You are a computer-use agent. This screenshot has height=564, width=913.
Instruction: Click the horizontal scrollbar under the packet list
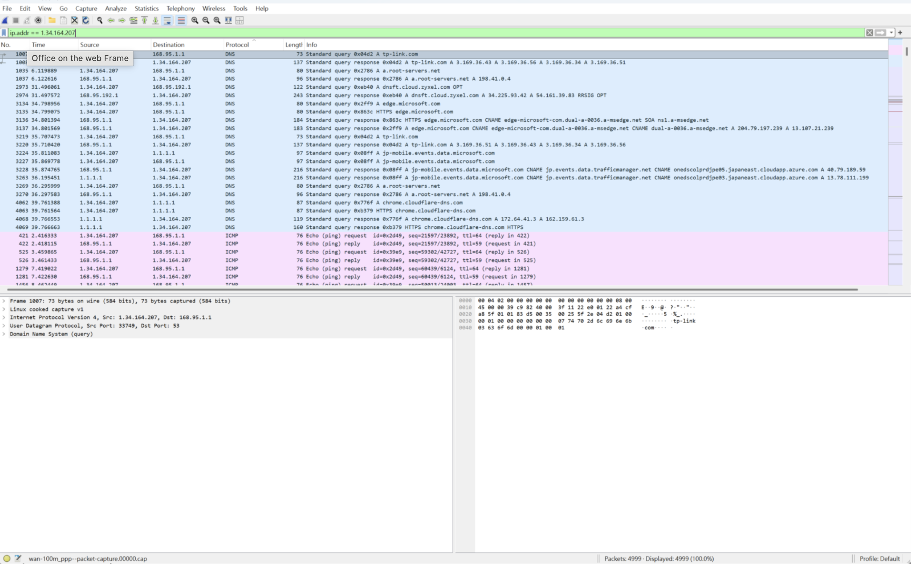(432, 290)
